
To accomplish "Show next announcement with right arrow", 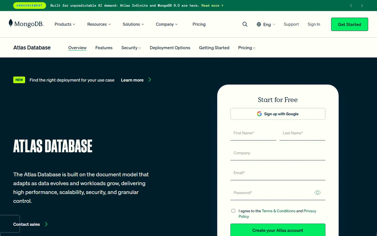I will coord(362,5).
